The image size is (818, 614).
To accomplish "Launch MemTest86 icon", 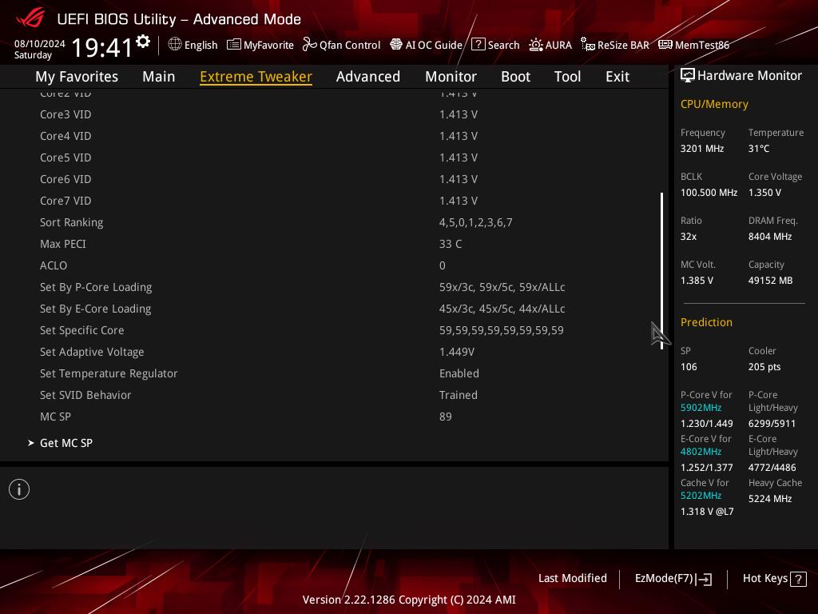I will (x=665, y=45).
